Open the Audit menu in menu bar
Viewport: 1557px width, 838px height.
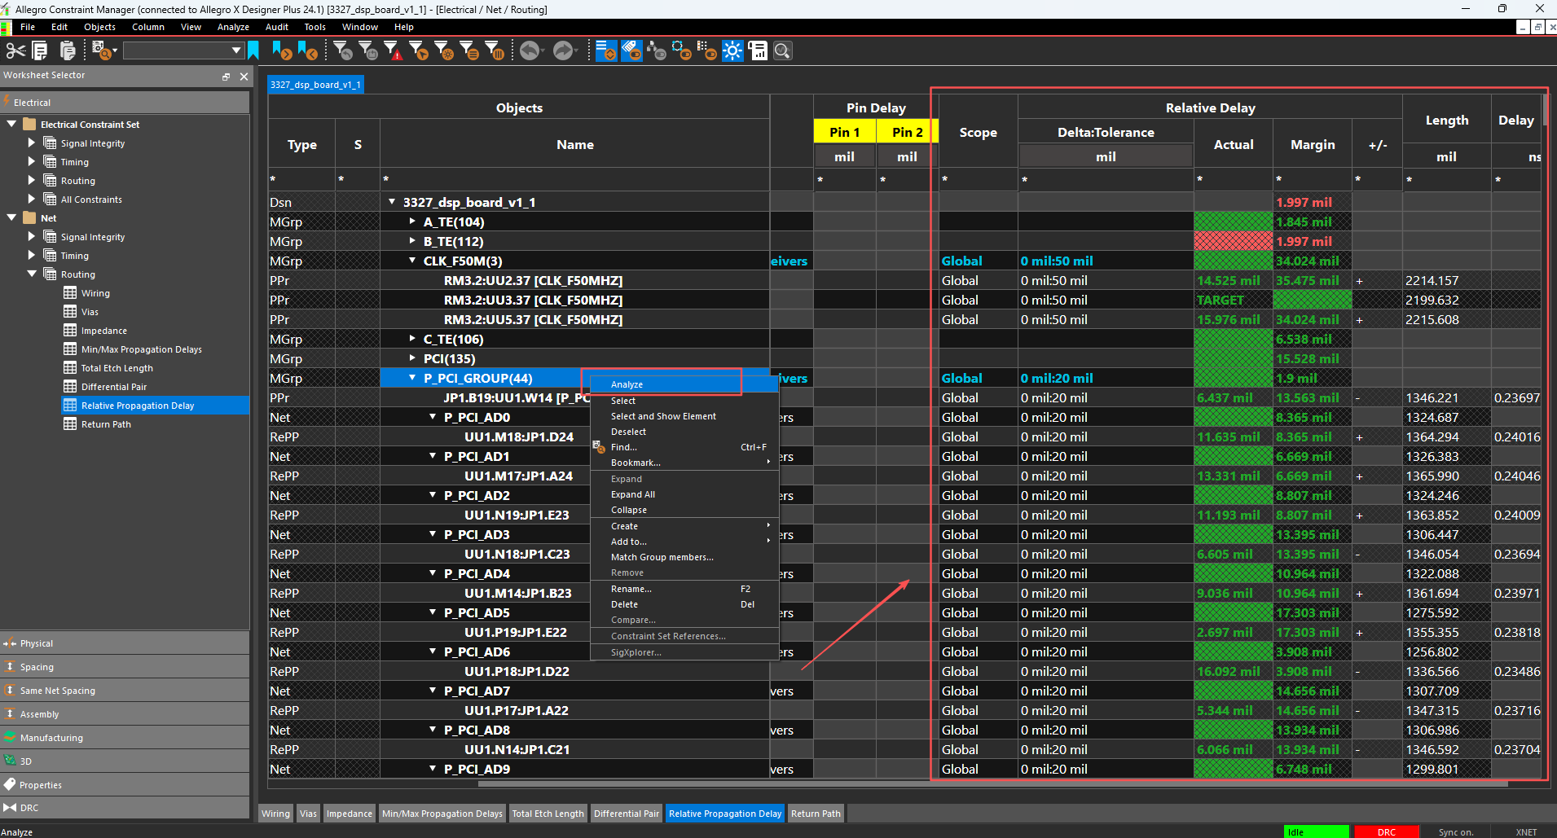point(276,27)
